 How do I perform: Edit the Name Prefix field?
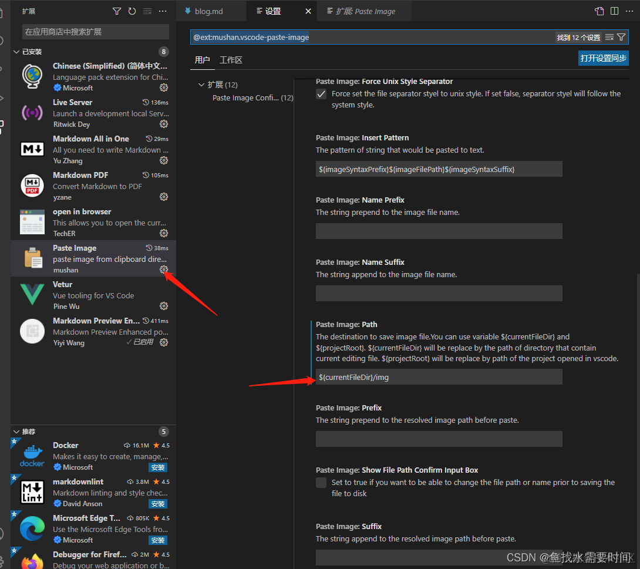point(439,231)
